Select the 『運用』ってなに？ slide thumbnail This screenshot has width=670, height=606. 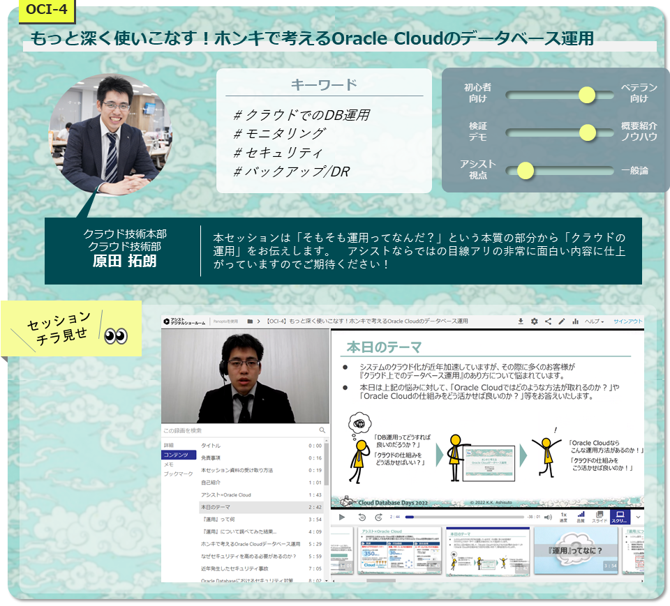576,550
